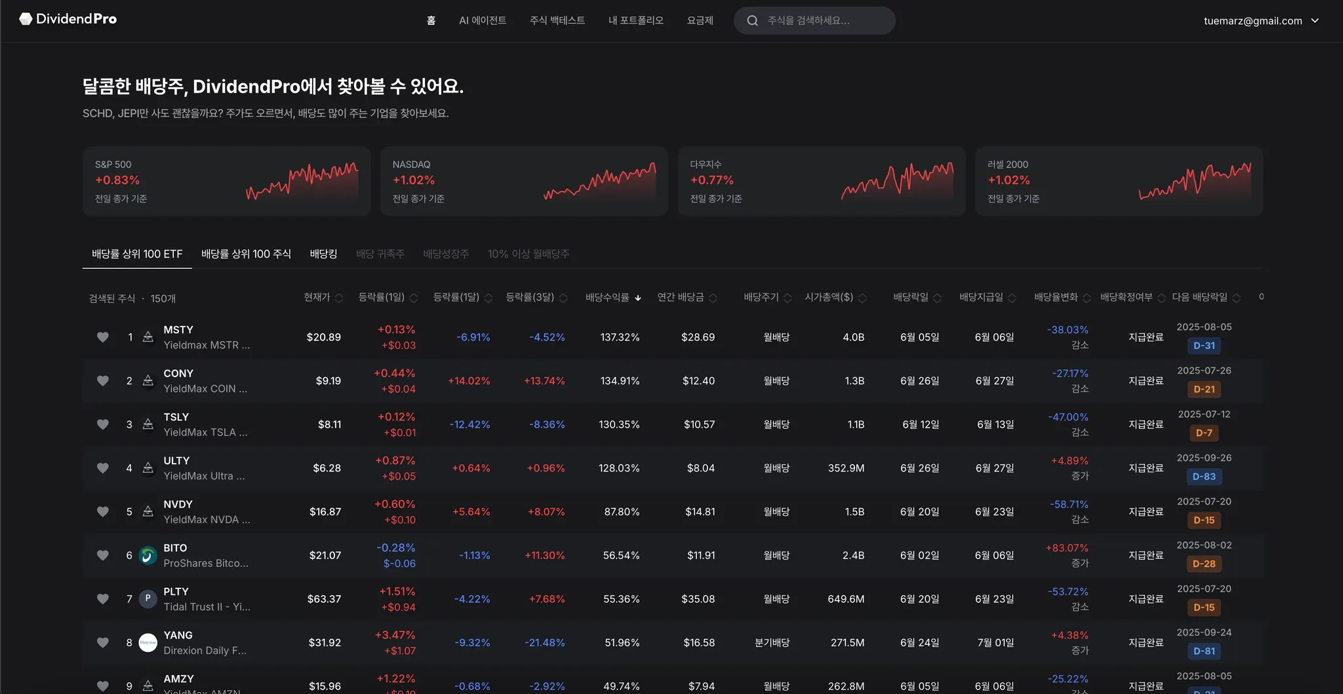1343x694 pixels.
Task: Go to the 홈 menu item
Action: 431,21
